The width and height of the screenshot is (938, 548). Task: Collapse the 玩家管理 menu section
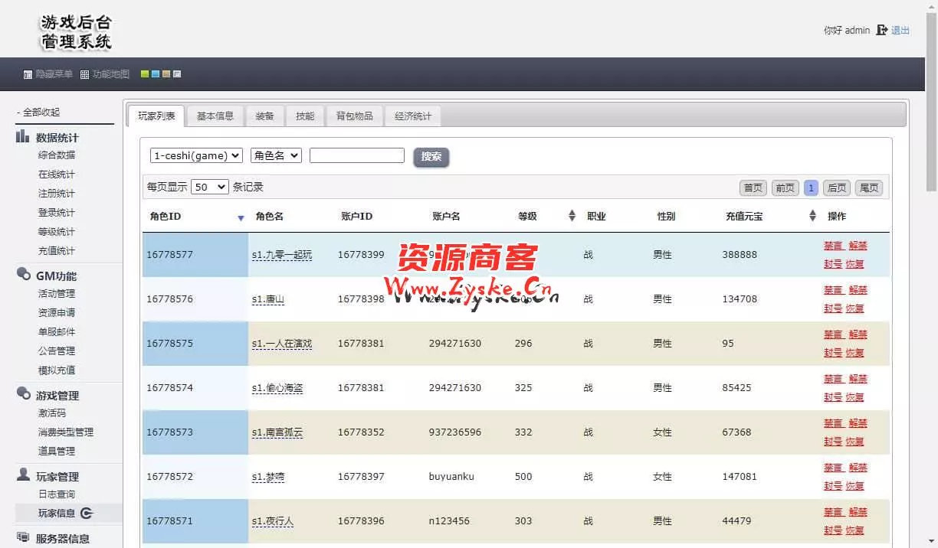[57, 477]
